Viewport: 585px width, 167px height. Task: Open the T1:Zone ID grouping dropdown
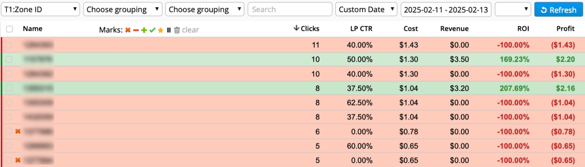point(40,9)
